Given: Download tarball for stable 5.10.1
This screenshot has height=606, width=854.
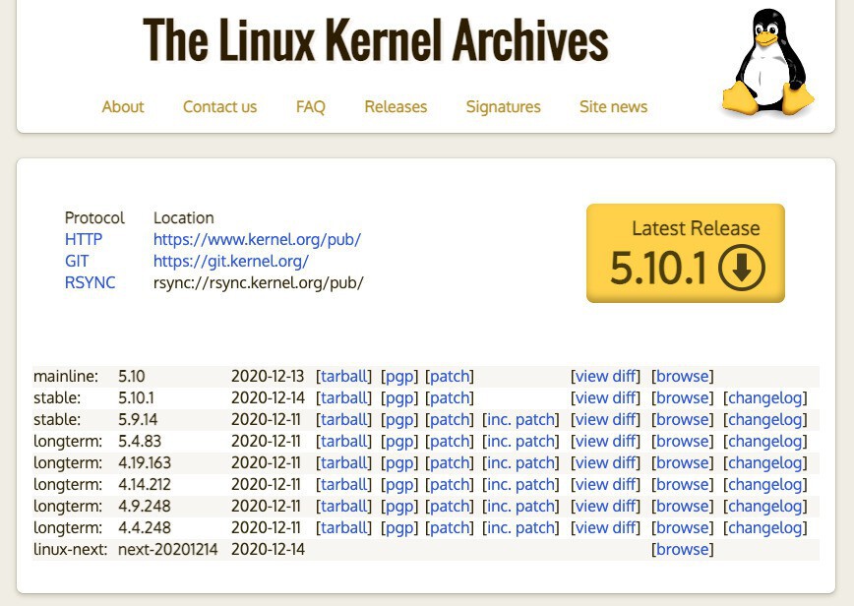Looking at the screenshot, I should [x=343, y=398].
